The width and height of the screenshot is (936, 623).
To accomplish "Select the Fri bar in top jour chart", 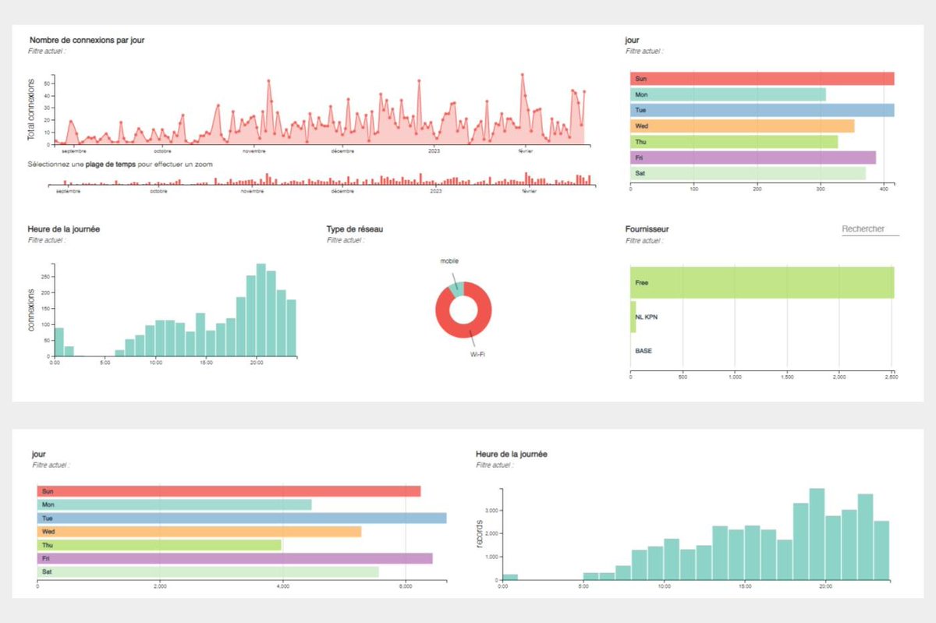I will tap(753, 158).
